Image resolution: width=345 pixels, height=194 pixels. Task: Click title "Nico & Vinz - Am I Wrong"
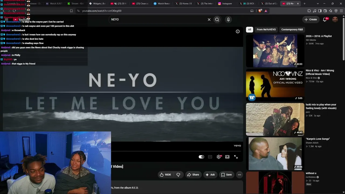320,72
